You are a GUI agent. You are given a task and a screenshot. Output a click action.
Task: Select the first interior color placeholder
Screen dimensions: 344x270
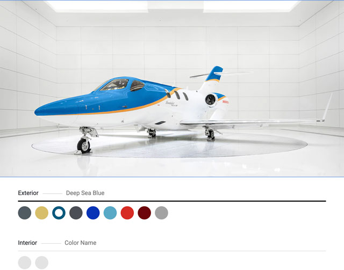tap(25, 262)
